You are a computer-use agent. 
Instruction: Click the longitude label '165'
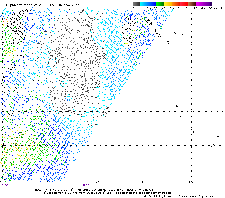pos(2,182)
